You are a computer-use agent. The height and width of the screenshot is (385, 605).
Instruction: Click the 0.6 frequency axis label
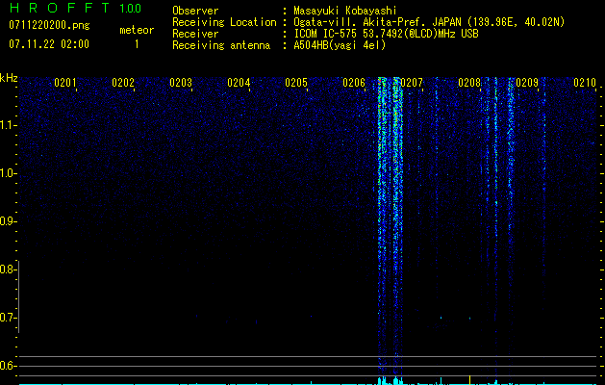click(x=7, y=366)
